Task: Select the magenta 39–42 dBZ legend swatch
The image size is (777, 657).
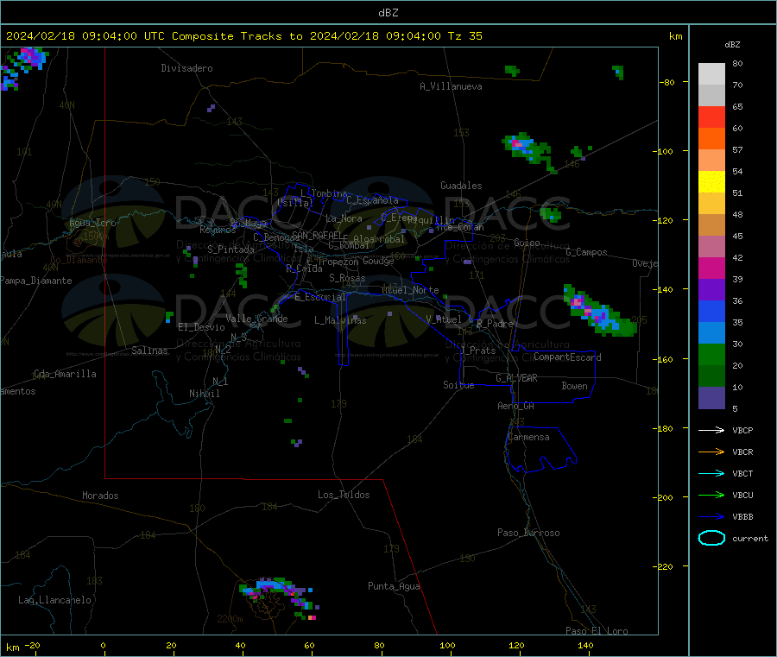Action: [711, 268]
